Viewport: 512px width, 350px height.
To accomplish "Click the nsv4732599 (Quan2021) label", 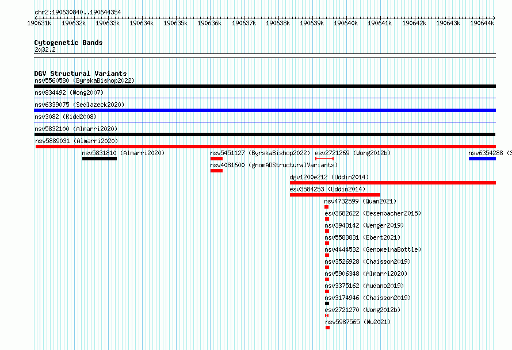I will pyautogui.click(x=360, y=201).
